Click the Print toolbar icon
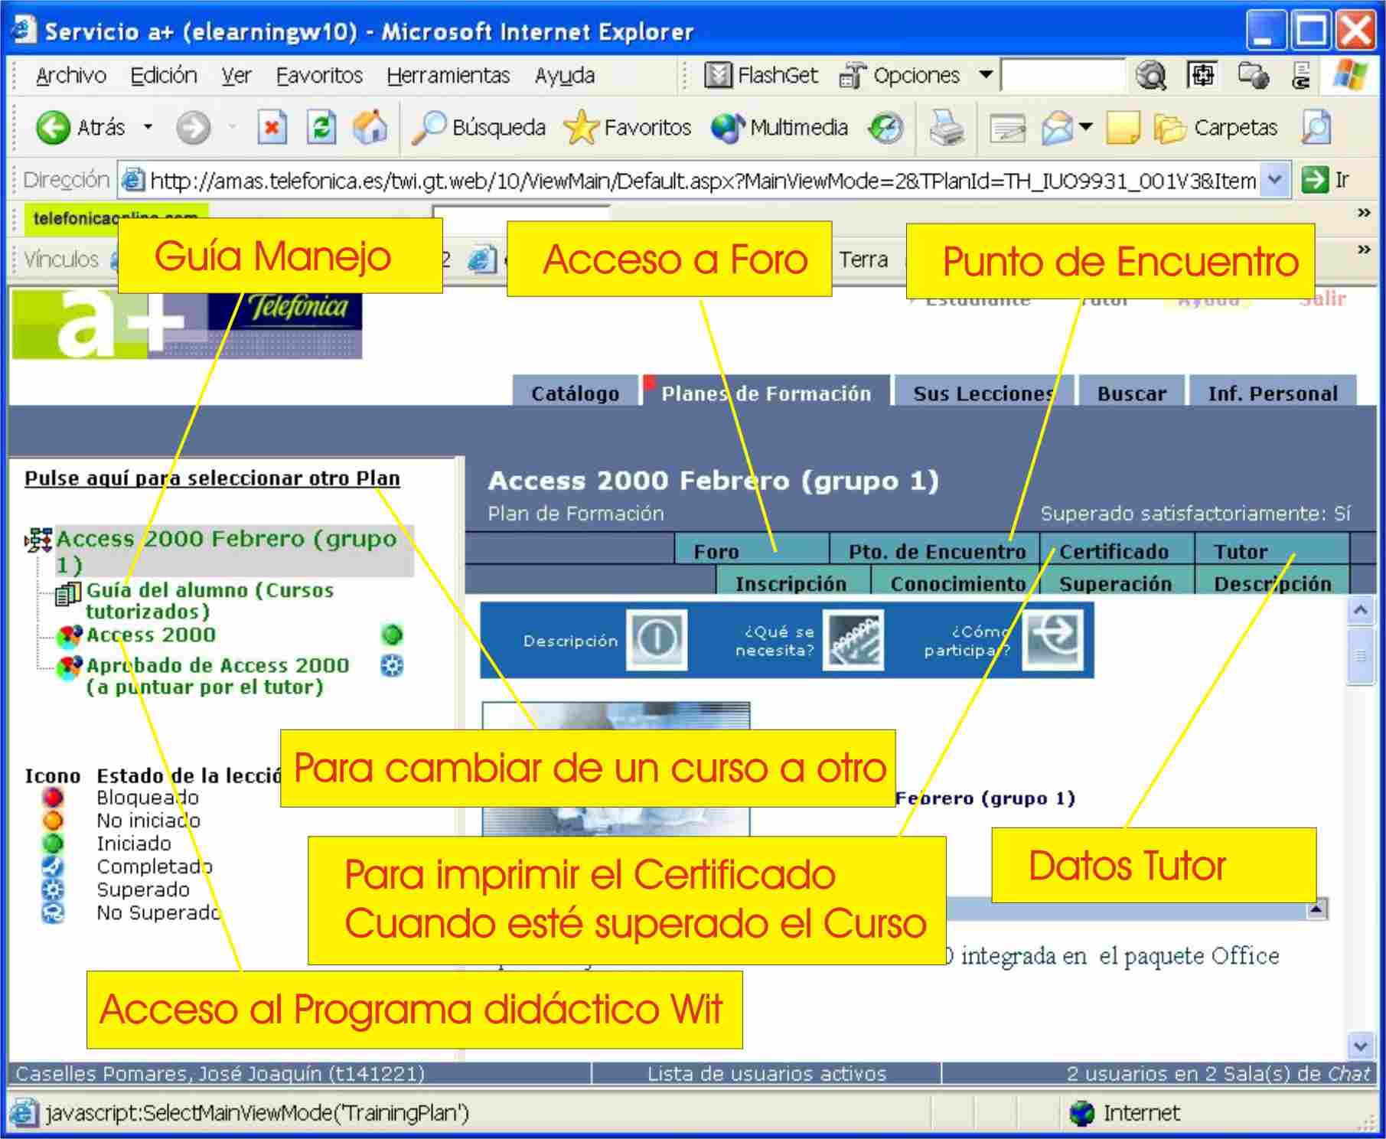This screenshot has width=1386, height=1139. pyautogui.click(x=946, y=127)
